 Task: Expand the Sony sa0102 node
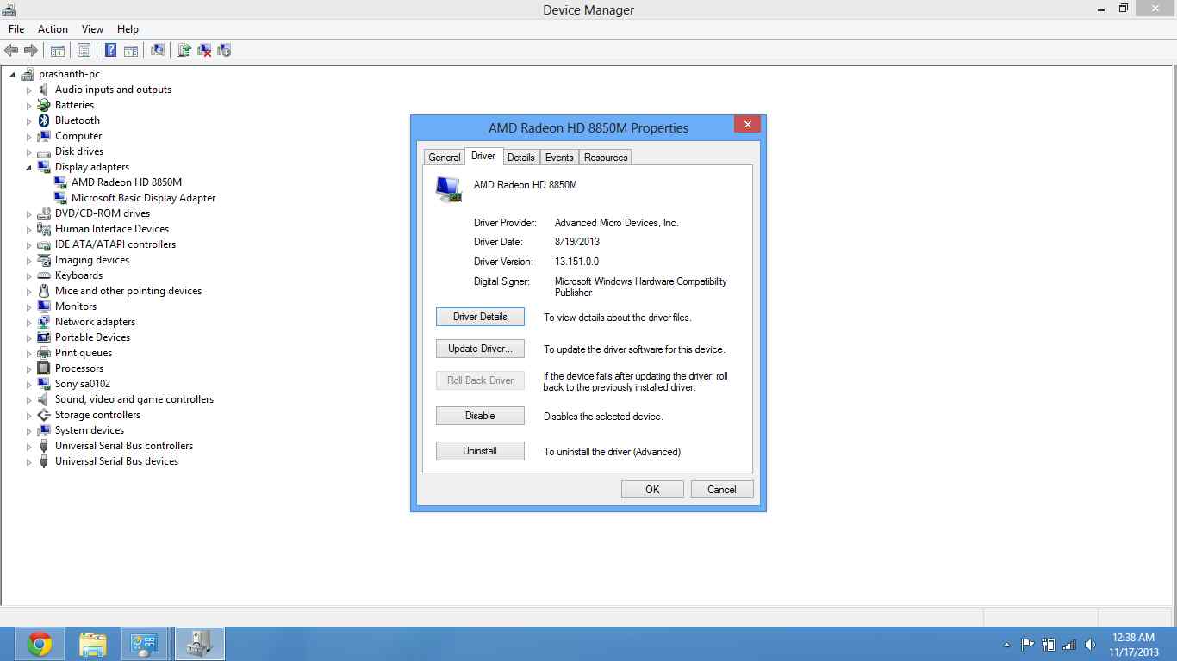pos(28,385)
